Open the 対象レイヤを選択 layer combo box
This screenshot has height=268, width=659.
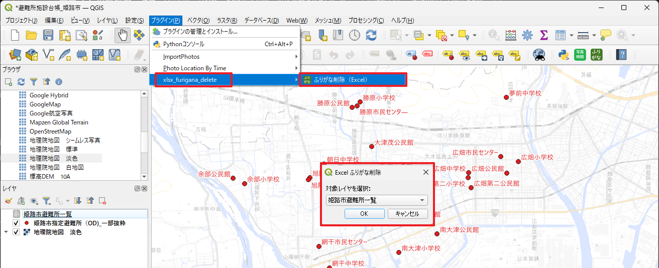pyautogui.click(x=377, y=200)
